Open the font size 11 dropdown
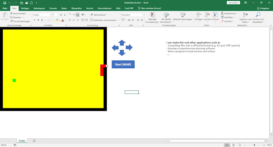Image resolution: width=273 pixels, height=147 pixels. (58, 15)
